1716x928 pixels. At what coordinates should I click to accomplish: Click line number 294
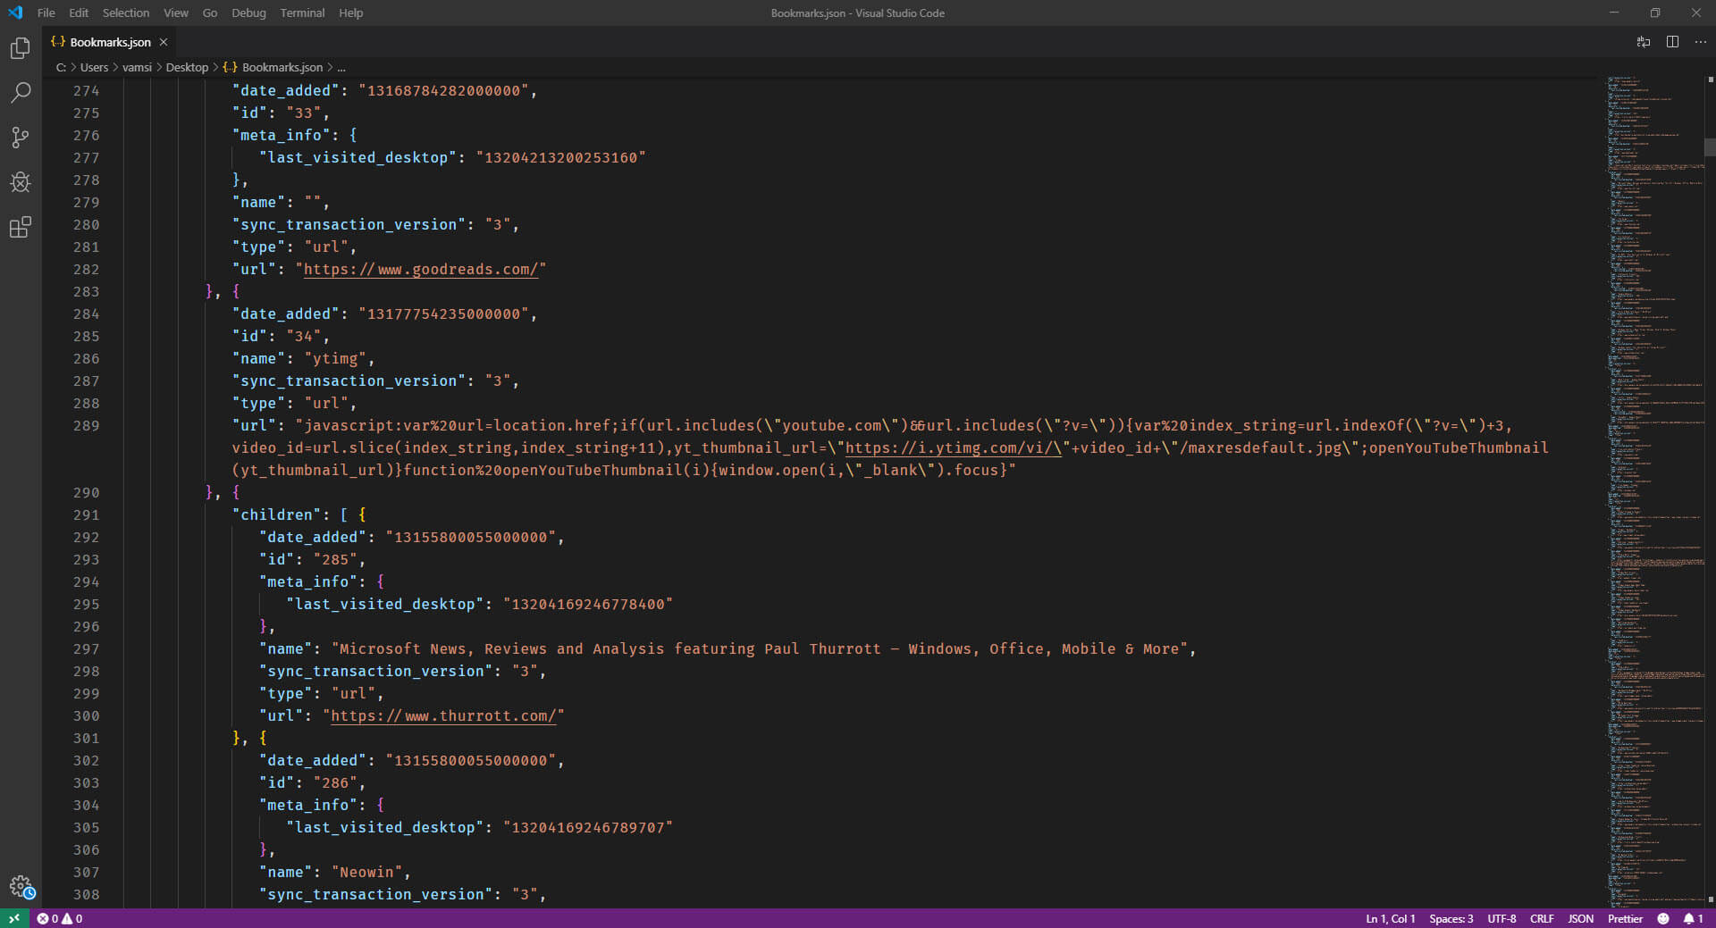tap(86, 582)
